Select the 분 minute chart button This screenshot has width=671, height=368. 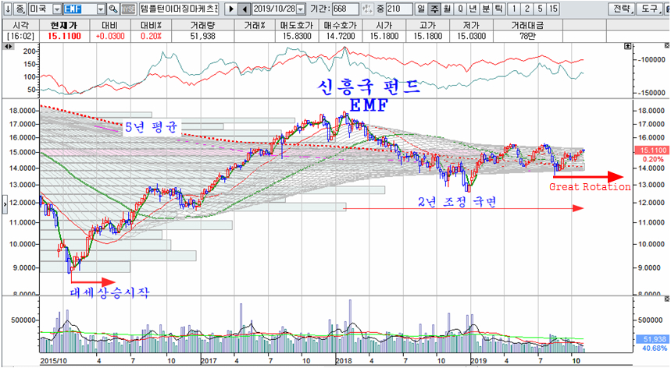point(486,9)
